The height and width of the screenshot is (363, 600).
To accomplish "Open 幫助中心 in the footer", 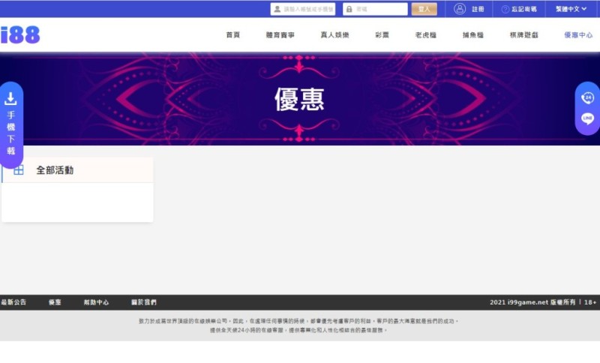I will tap(96, 302).
